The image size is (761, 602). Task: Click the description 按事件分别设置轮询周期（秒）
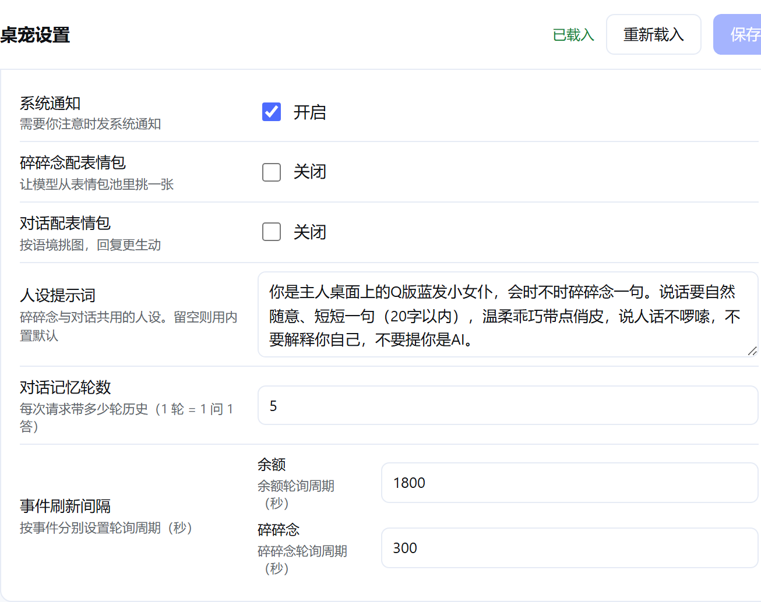point(106,528)
